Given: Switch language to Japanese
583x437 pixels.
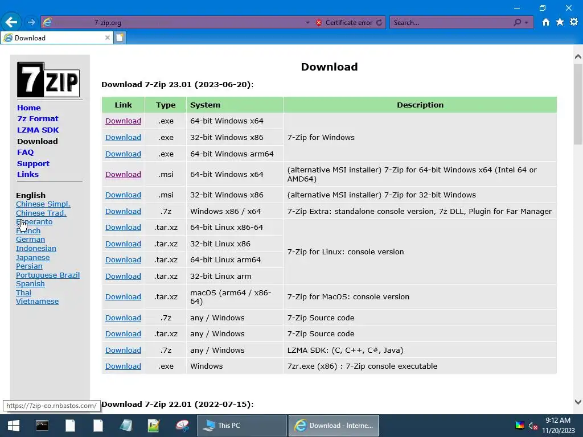Looking at the screenshot, I should click(32, 258).
